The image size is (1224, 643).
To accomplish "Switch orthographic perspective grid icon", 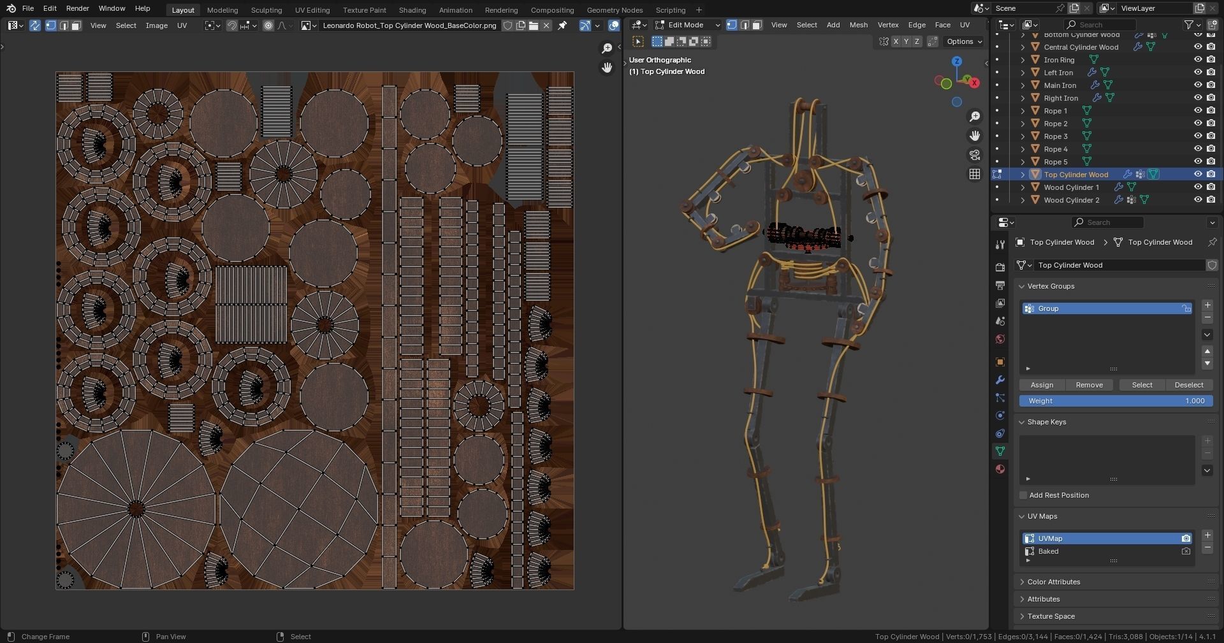I will pos(975,174).
